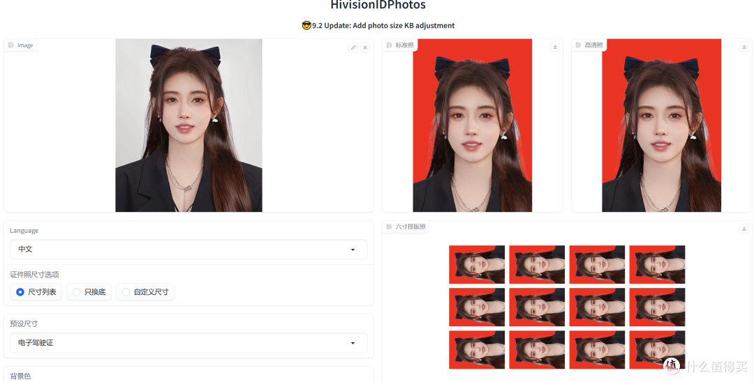This screenshot has width=754, height=382.
Task: Remove the uploaded image with X icon
Action: click(365, 47)
